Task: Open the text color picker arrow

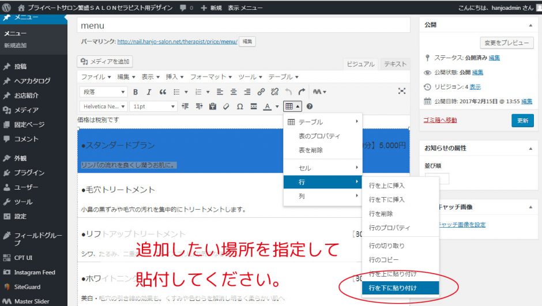Action: tap(276, 107)
